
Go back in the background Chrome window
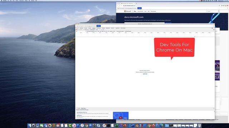click(117, 6)
